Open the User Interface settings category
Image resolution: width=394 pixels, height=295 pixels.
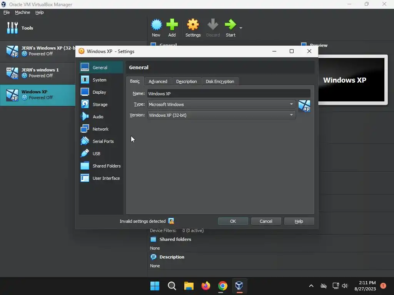click(x=101, y=178)
